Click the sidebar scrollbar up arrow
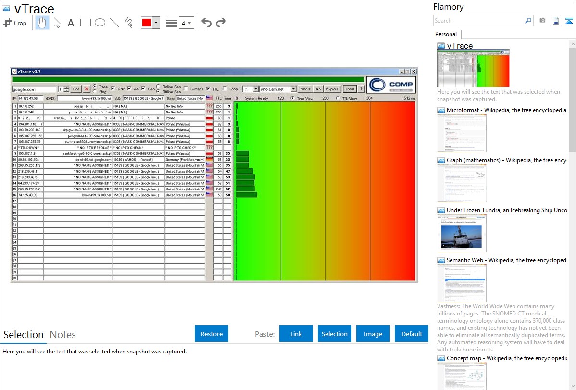Screen dimensions: 576x390 [573, 44]
